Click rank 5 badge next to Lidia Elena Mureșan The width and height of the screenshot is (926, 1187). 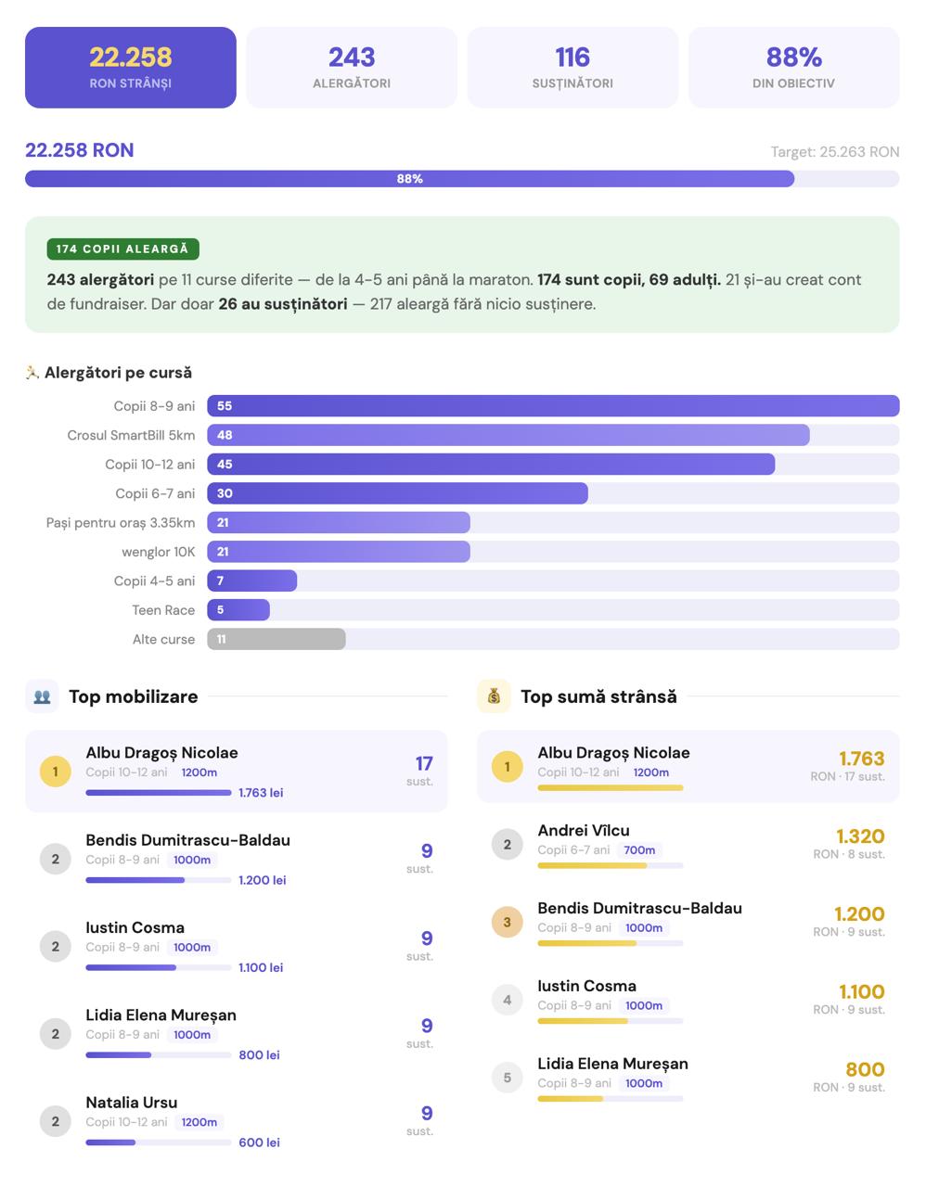coord(507,1078)
